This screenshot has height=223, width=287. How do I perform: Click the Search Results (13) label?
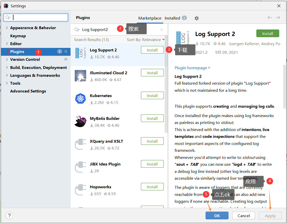pos(91,40)
